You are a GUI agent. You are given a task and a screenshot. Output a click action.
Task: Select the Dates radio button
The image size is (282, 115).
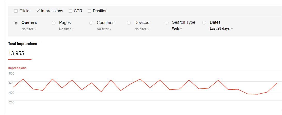pos(204,23)
